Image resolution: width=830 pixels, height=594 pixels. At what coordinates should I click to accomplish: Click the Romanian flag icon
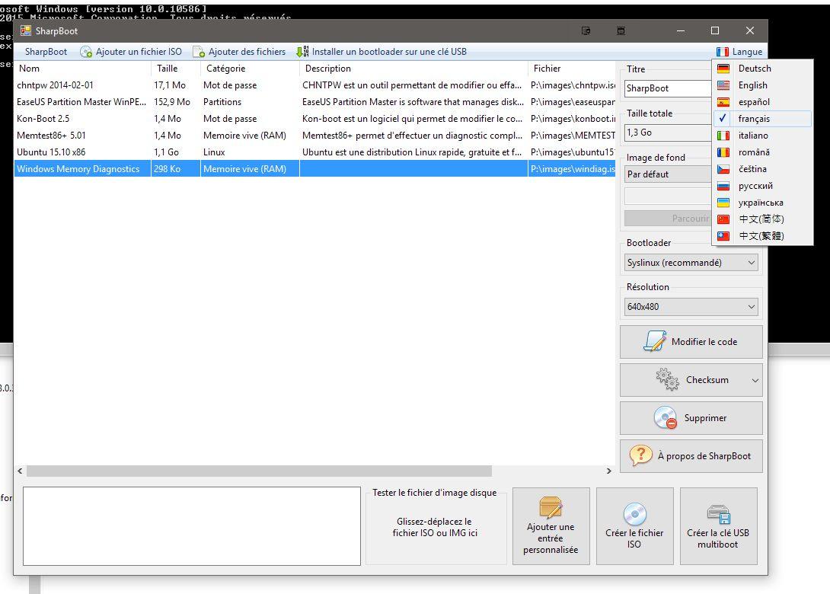[723, 152]
